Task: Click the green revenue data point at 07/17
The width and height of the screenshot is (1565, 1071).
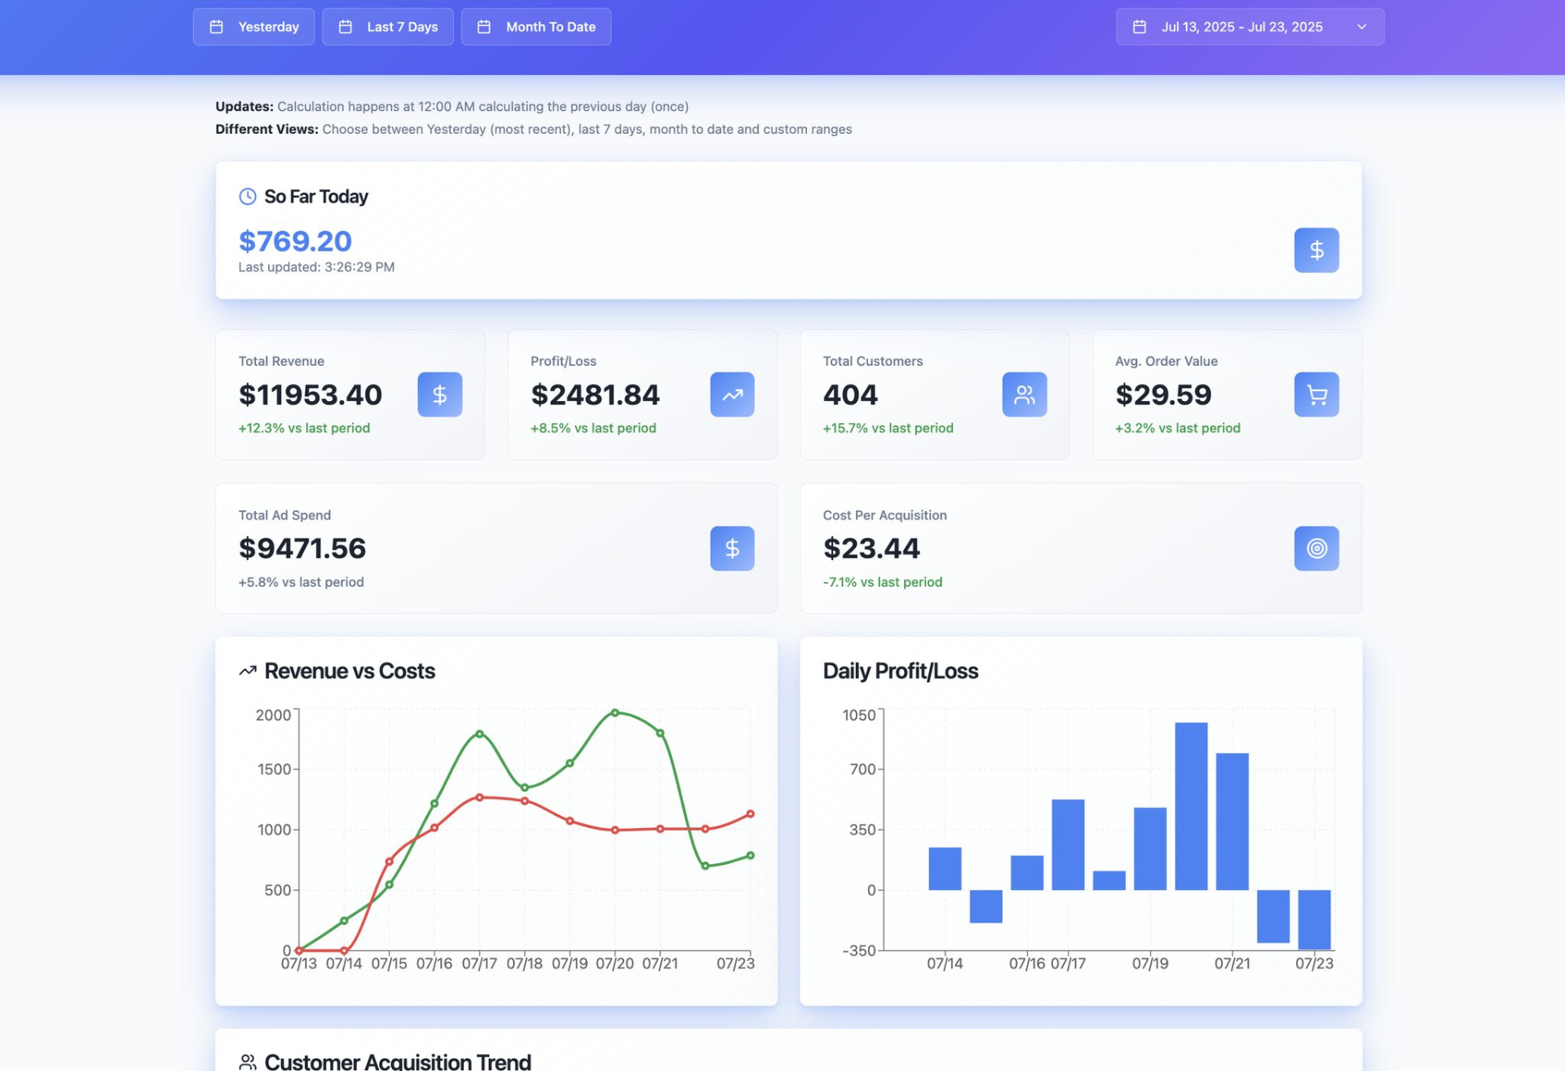Action: click(x=479, y=734)
